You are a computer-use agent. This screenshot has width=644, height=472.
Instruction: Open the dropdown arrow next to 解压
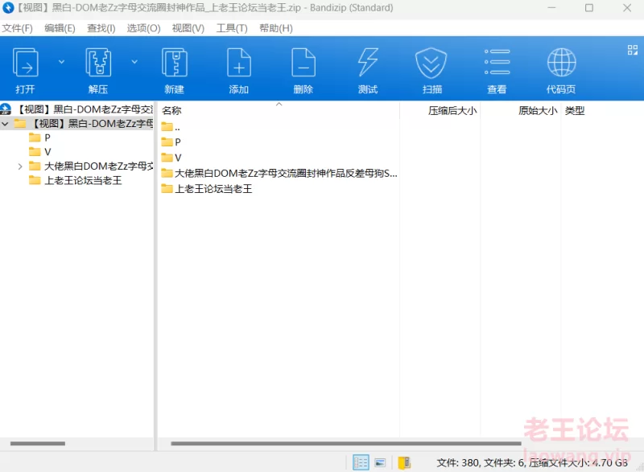point(134,62)
